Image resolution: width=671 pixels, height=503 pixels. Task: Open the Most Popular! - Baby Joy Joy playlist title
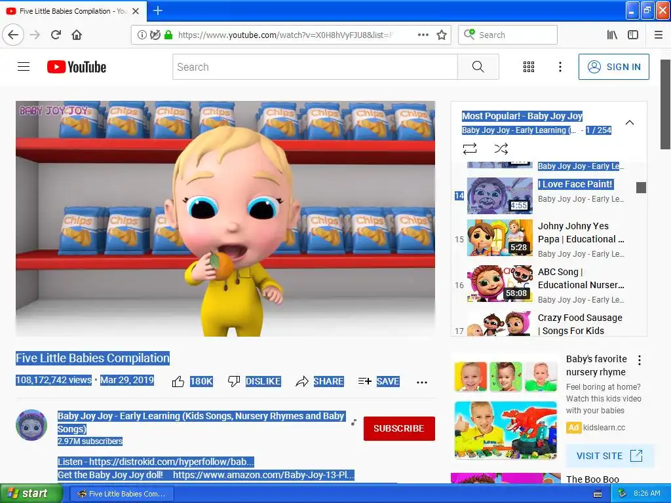(x=522, y=116)
